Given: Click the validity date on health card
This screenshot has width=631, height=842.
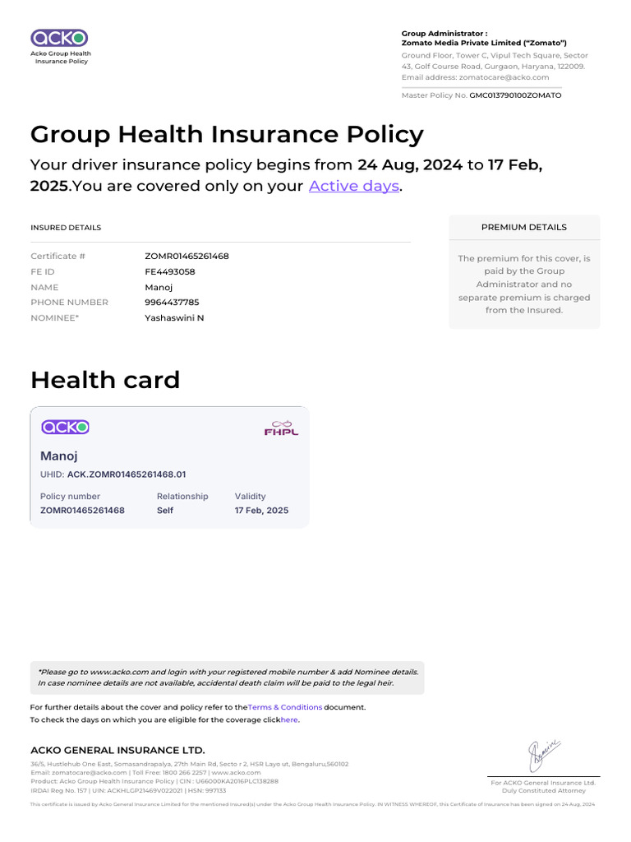Looking at the screenshot, I should coord(261,511).
